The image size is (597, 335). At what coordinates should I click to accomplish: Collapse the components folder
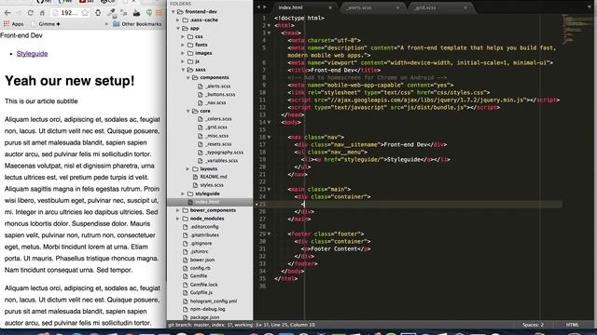coord(187,78)
